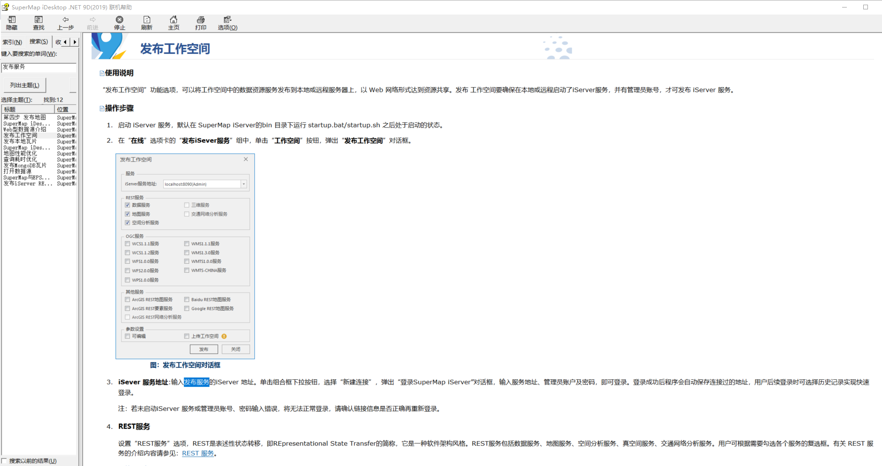Click the X close icon in dialog figure
The height and width of the screenshot is (466, 882).
pos(246,159)
